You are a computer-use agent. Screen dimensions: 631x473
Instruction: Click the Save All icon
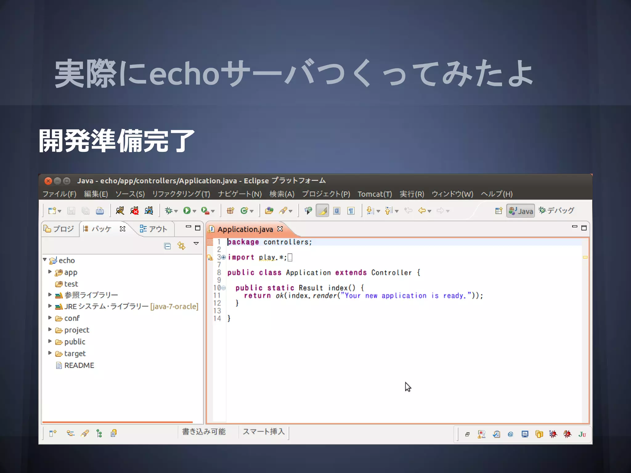point(85,211)
